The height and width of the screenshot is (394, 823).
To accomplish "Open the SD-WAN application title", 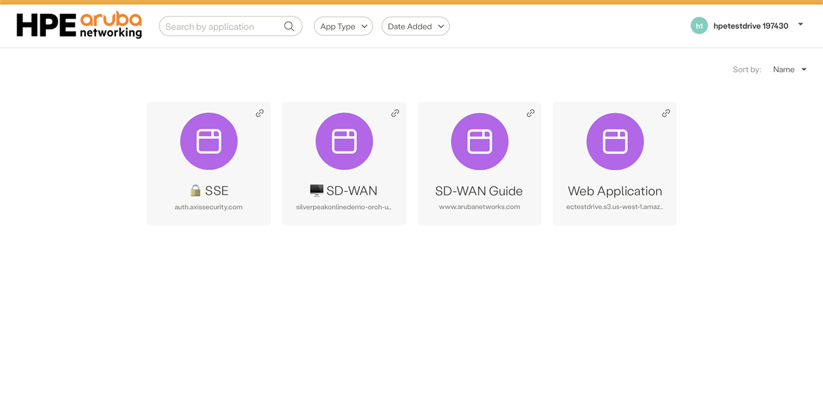I will click(344, 190).
